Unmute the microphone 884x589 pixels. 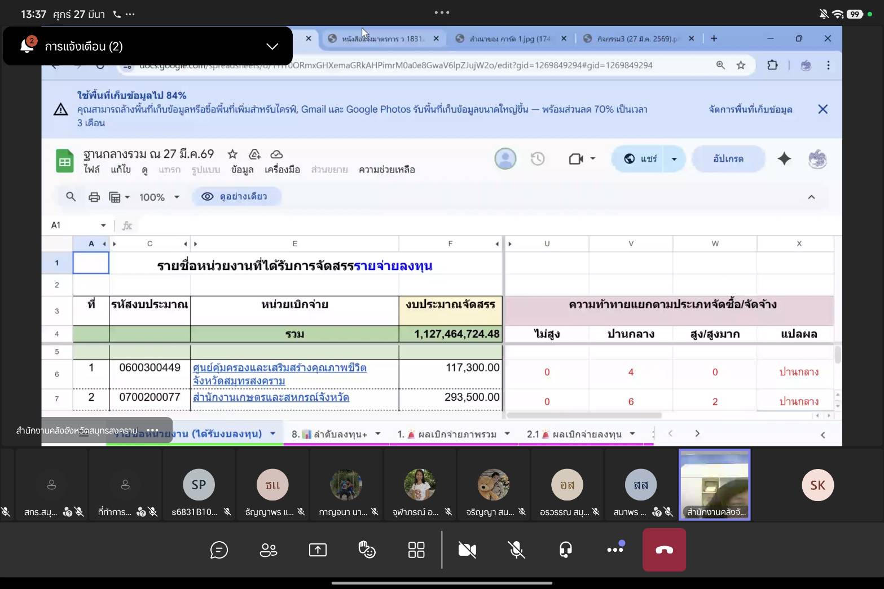[x=516, y=550]
